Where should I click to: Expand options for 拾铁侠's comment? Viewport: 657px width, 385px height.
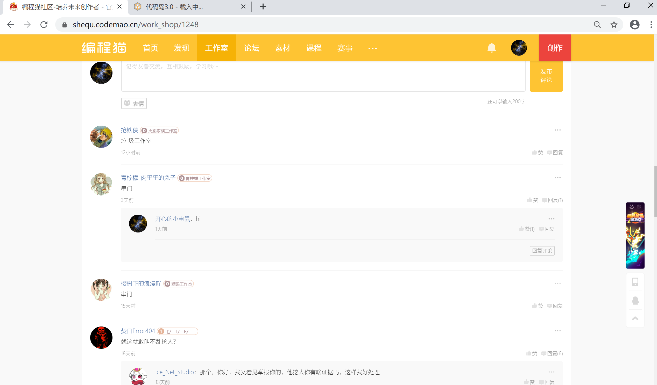(558, 130)
